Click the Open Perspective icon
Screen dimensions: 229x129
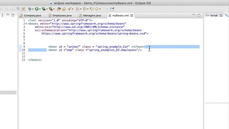112,9
